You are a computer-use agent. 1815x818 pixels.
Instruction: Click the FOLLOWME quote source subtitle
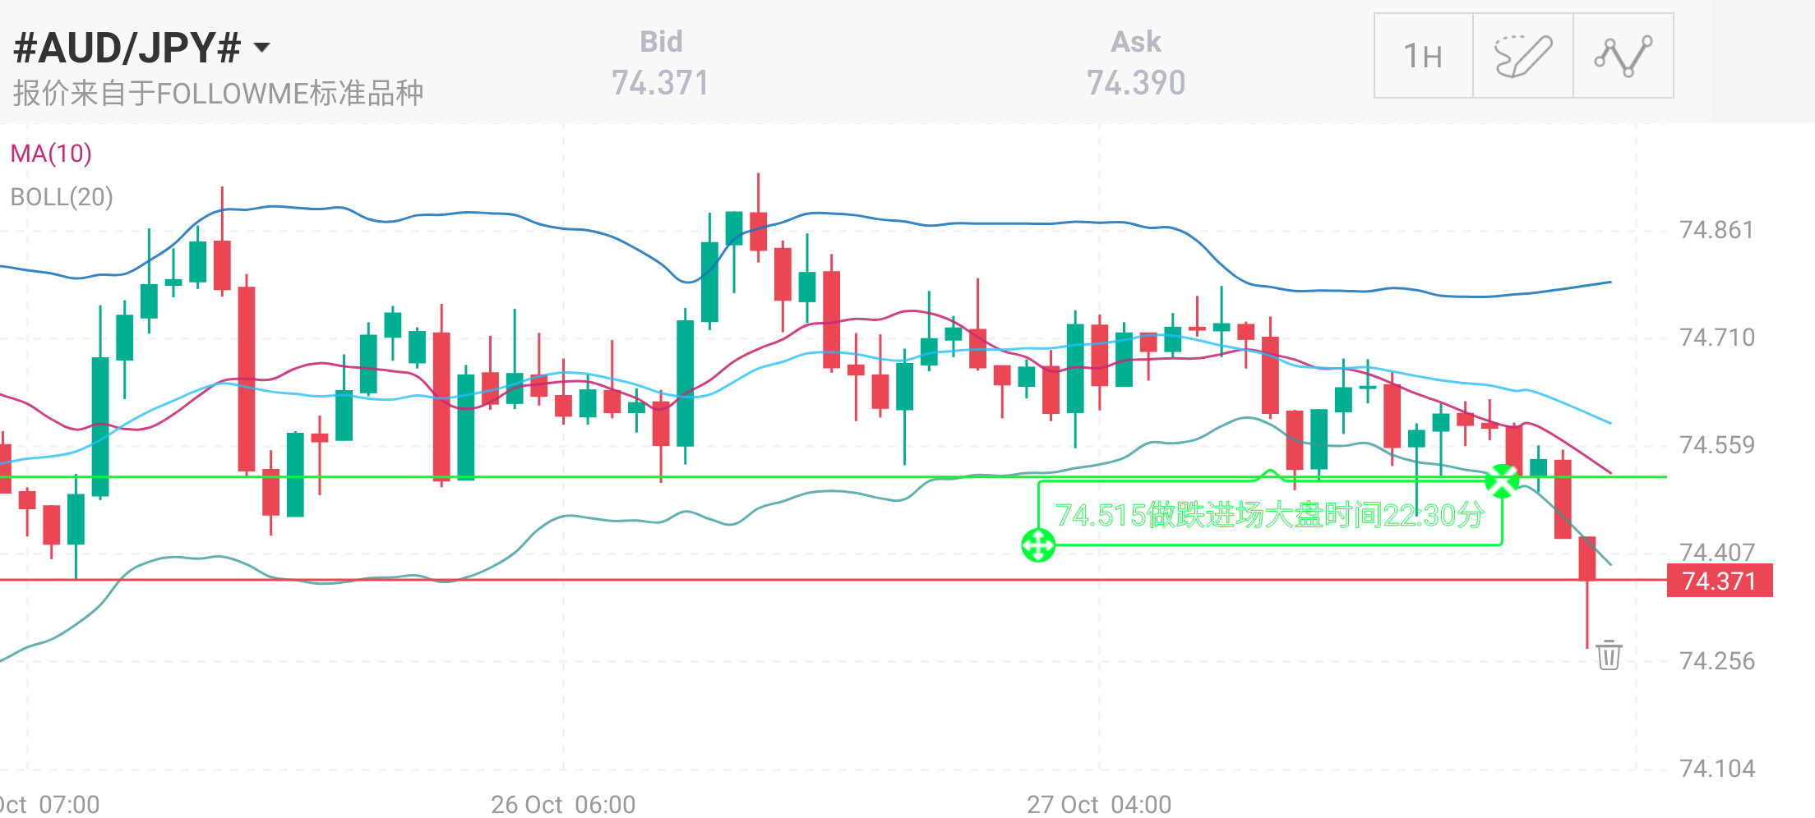tap(218, 94)
